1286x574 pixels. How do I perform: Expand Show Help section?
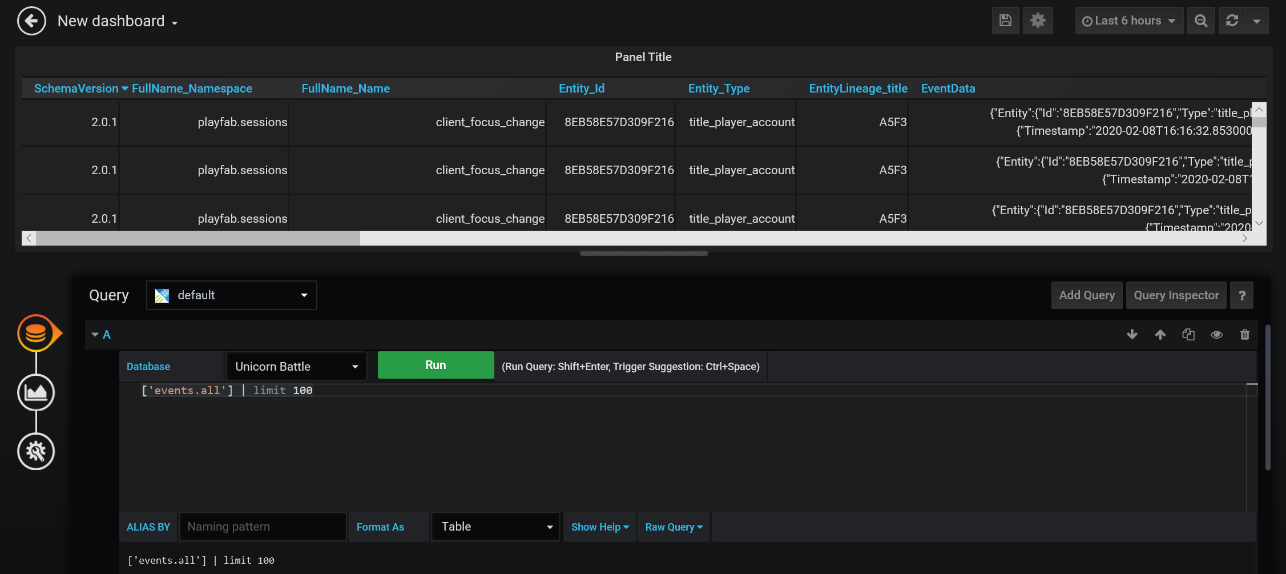(600, 527)
